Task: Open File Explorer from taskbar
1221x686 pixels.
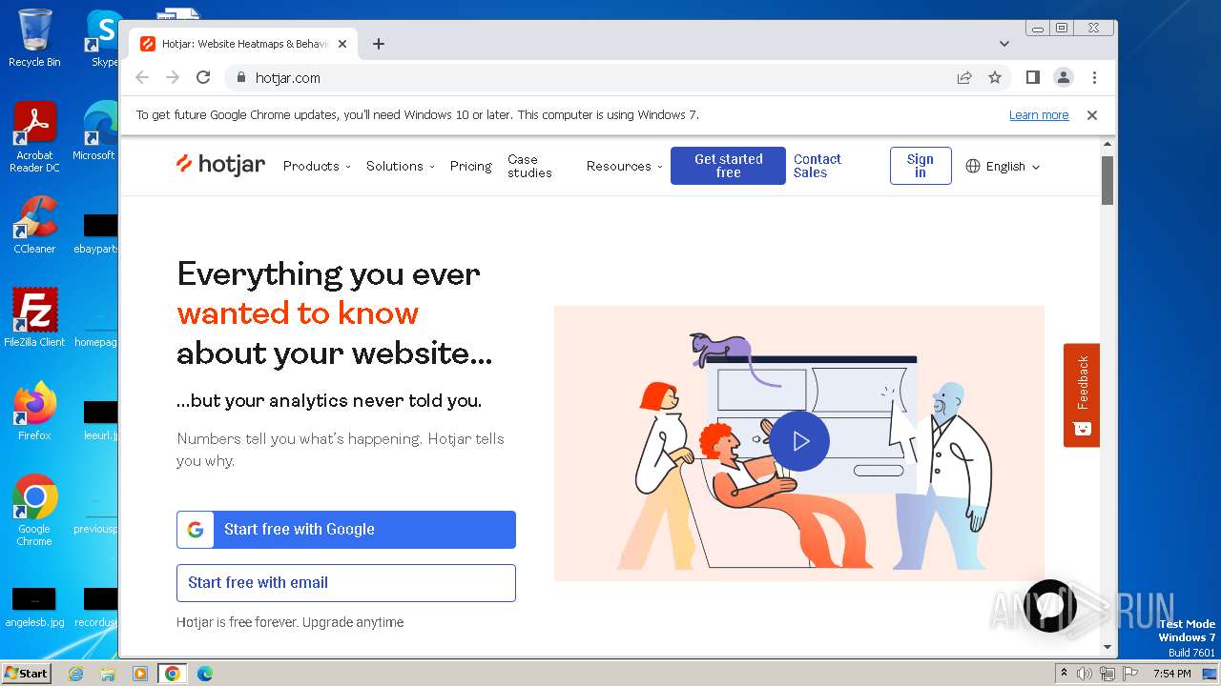Action: pos(108,674)
